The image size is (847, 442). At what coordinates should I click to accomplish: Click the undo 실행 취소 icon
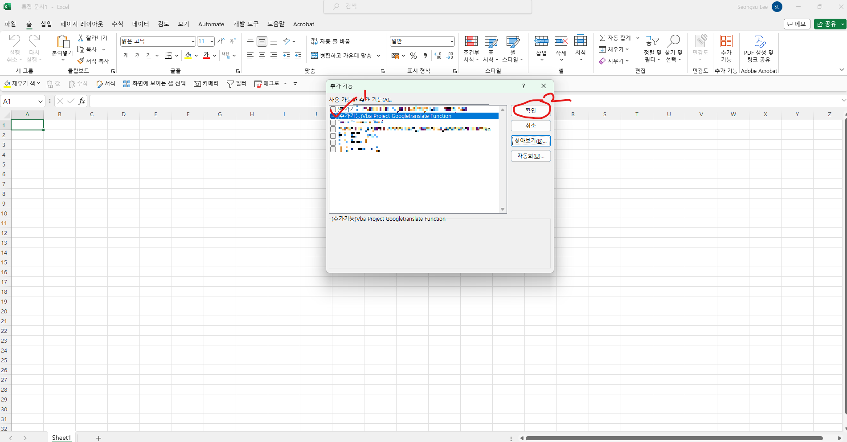click(x=15, y=41)
